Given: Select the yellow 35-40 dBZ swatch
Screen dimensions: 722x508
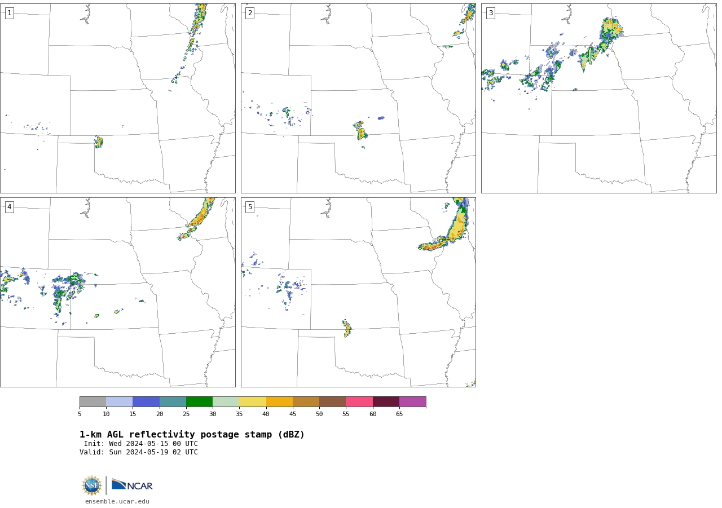Looking at the screenshot, I should coord(253,401).
